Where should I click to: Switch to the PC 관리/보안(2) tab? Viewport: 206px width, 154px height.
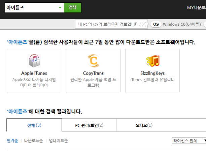pyautogui.click(x=89, y=125)
